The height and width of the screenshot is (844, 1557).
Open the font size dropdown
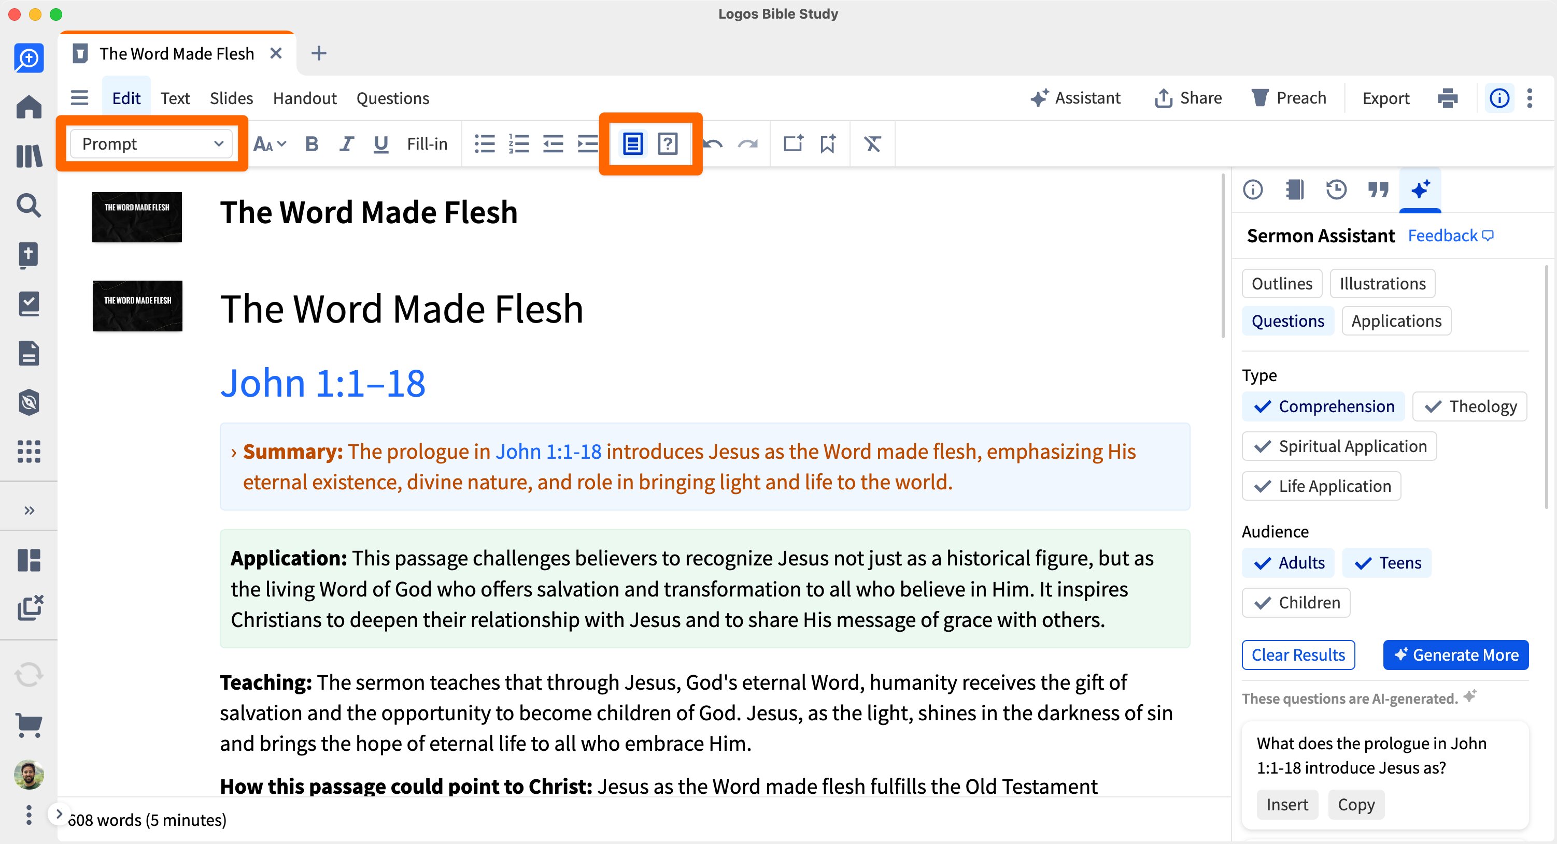(x=270, y=143)
